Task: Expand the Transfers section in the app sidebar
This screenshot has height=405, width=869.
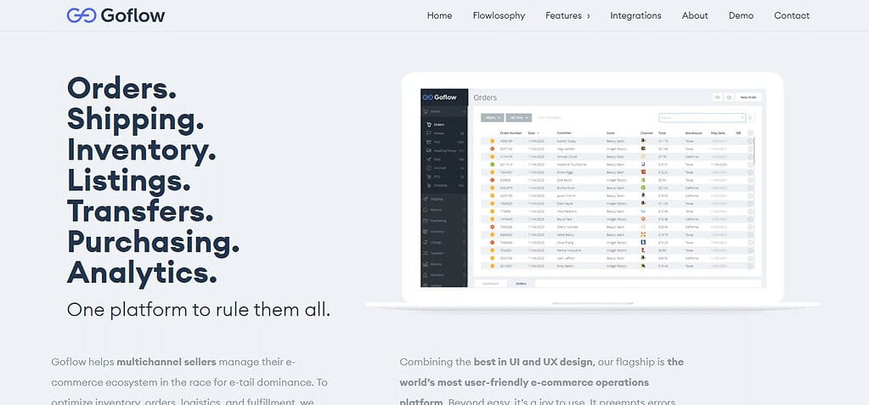Action: pyautogui.click(x=444, y=253)
